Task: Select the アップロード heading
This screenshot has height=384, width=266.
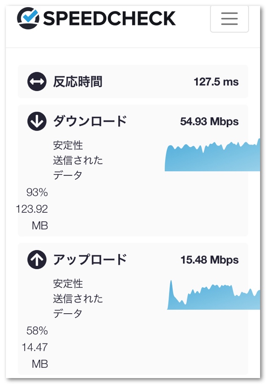Action: [90, 259]
